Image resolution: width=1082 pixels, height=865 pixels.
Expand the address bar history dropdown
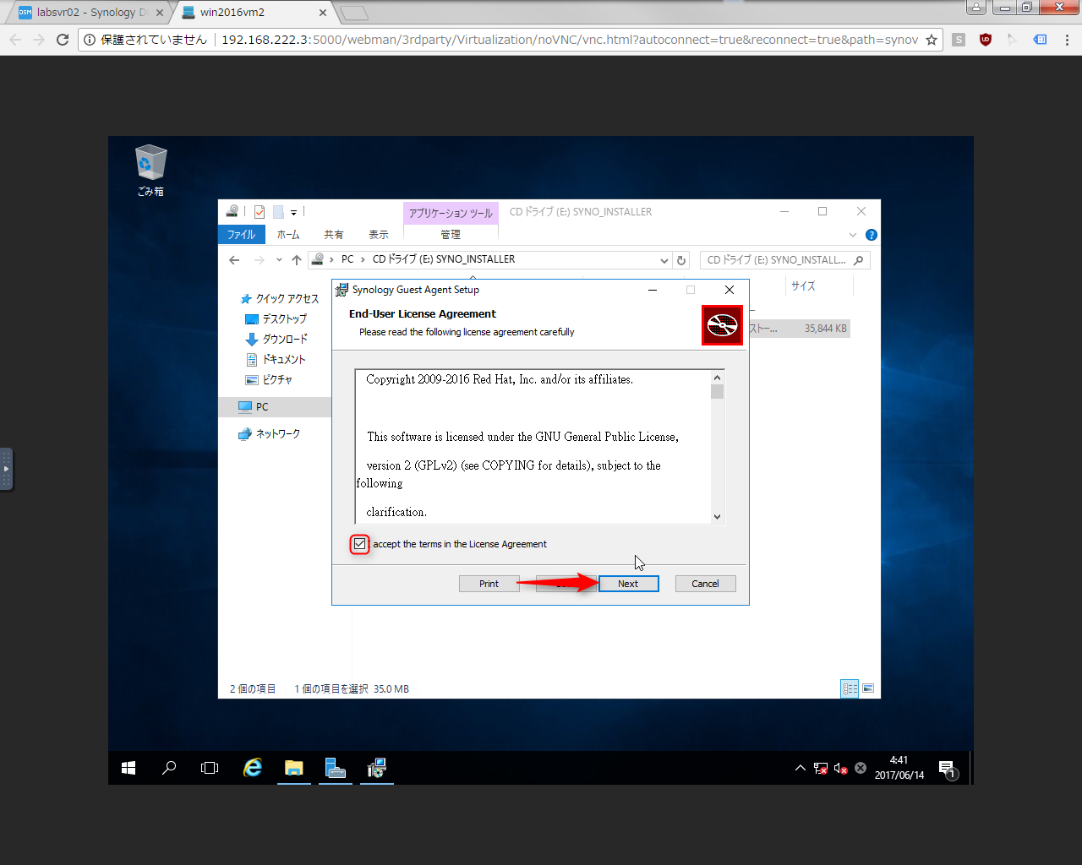pos(664,260)
